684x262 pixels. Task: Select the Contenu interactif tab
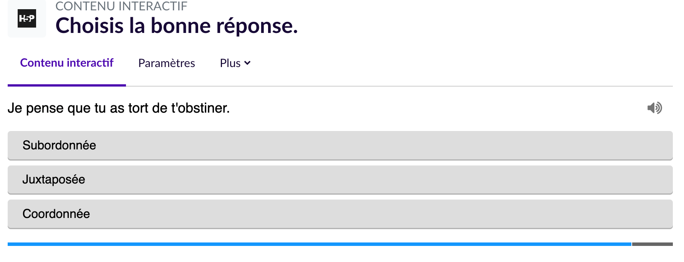(67, 63)
